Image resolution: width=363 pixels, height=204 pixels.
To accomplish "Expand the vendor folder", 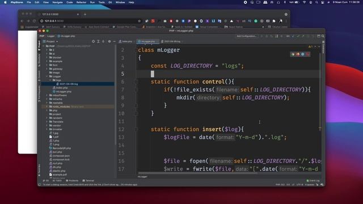I will (x=47, y=125).
